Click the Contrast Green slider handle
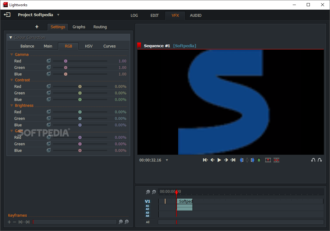The image size is (330, 231). click(x=80, y=93)
